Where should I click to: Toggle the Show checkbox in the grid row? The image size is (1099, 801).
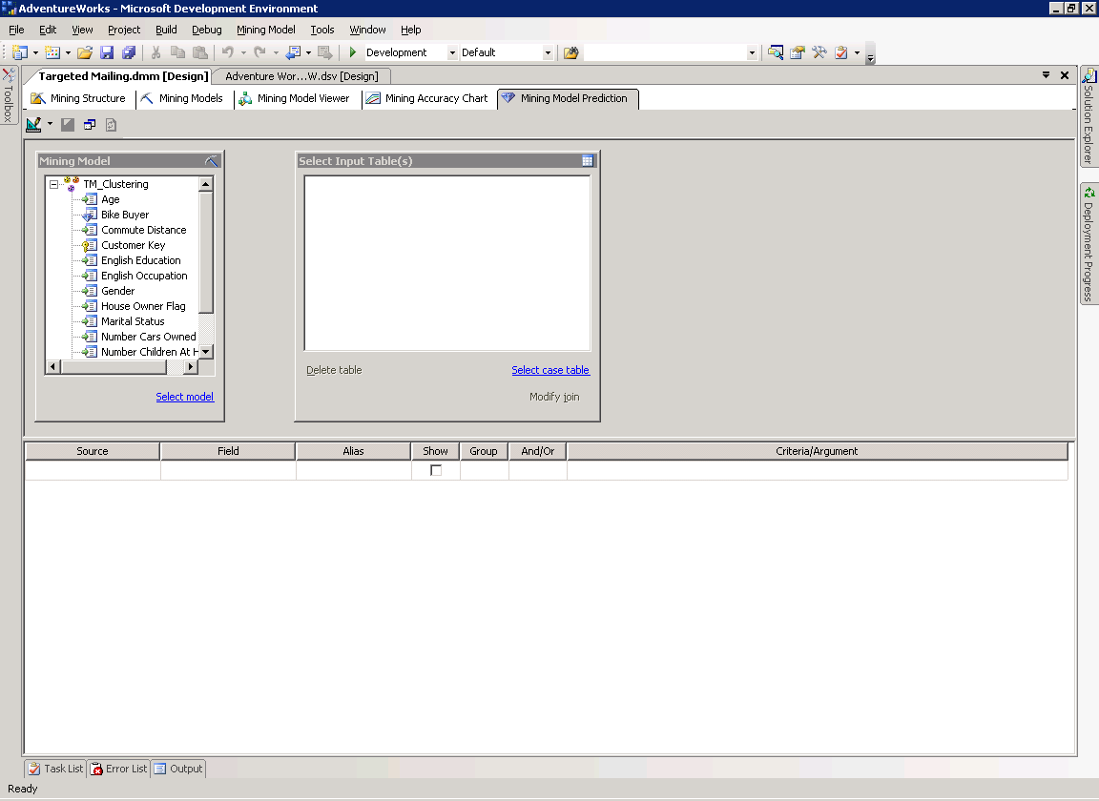tap(436, 470)
